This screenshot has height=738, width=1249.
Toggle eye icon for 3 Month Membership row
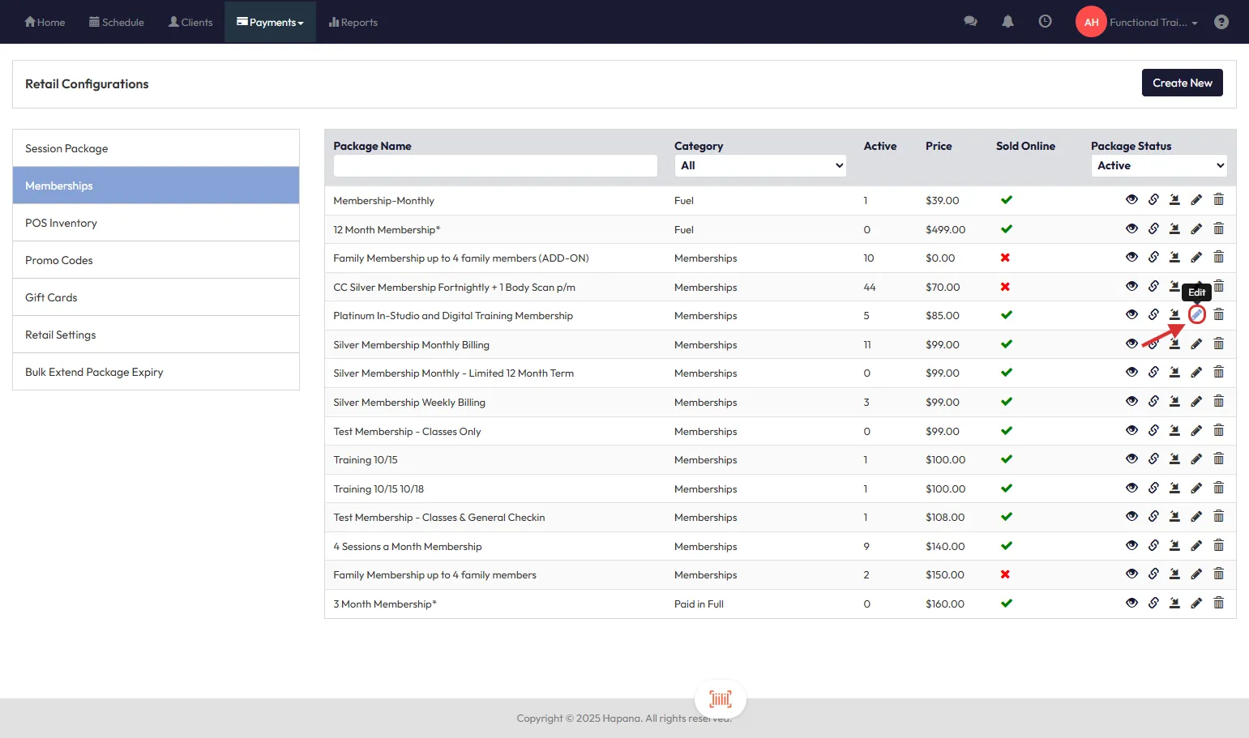coord(1131,604)
